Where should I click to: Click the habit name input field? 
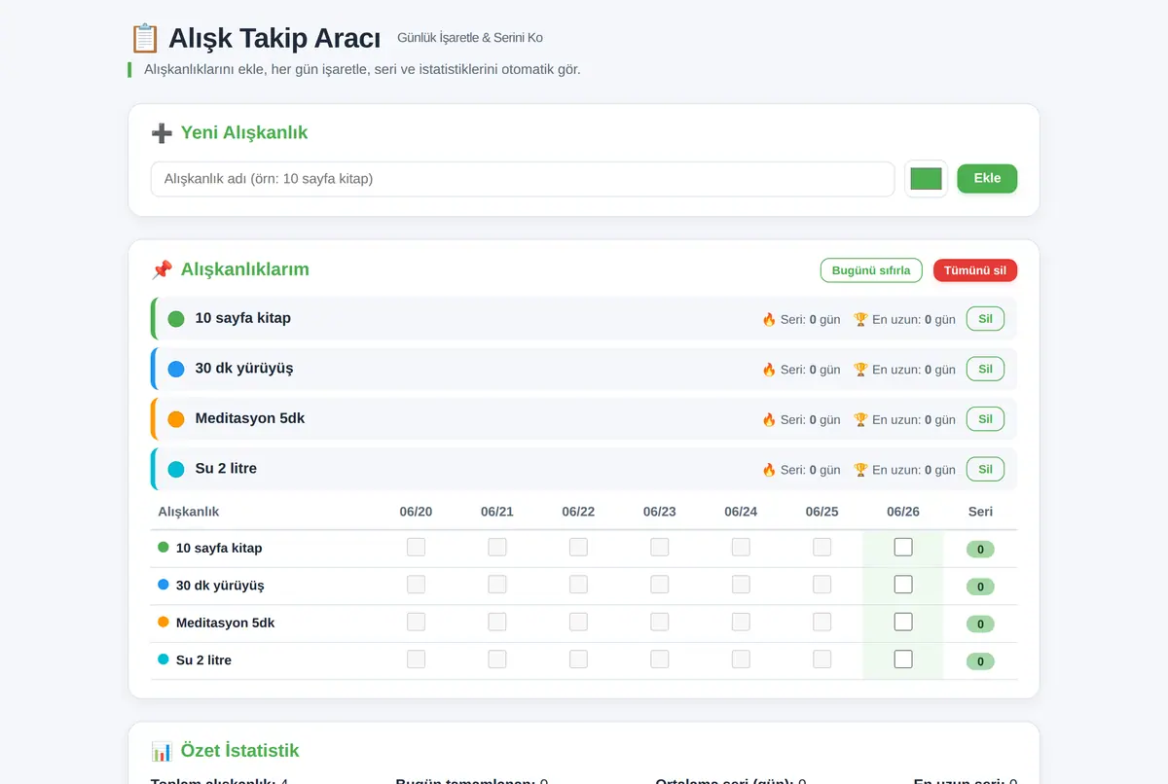[x=523, y=179]
